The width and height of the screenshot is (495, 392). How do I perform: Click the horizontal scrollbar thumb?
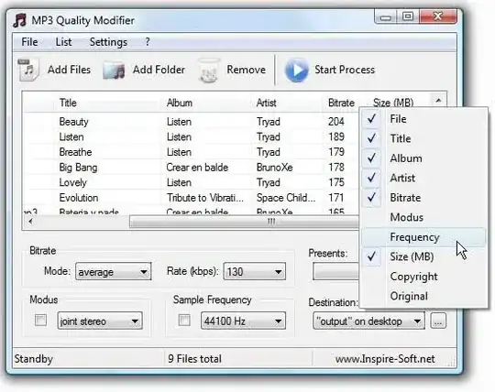tap(245, 222)
